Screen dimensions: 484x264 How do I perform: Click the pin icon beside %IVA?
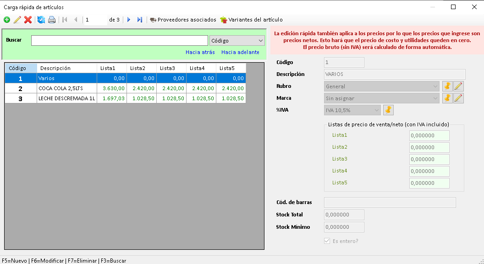click(388, 110)
